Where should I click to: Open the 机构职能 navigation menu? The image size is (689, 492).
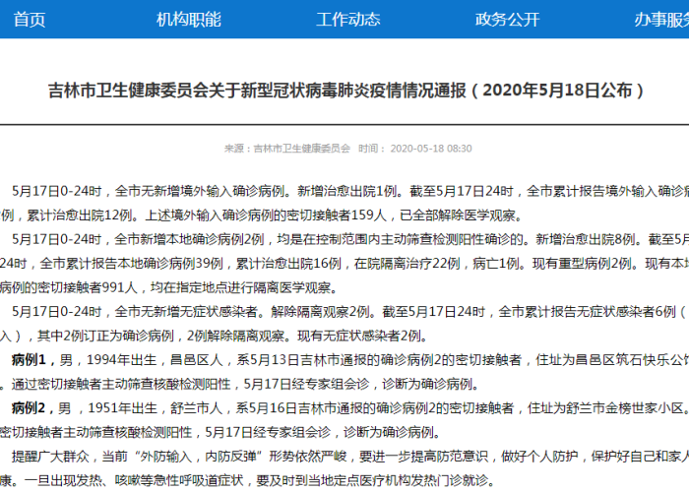pos(189,20)
